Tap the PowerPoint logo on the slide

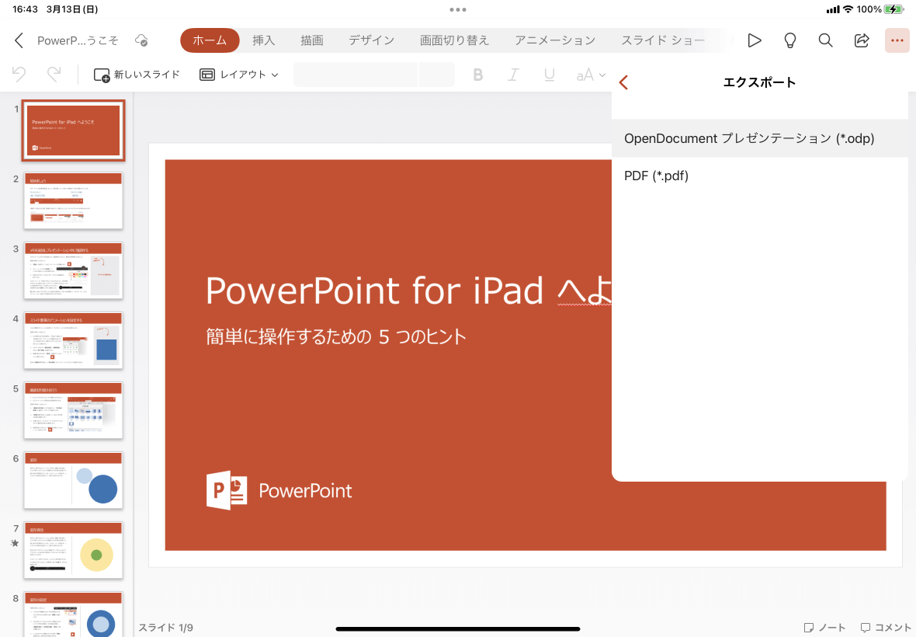[279, 490]
